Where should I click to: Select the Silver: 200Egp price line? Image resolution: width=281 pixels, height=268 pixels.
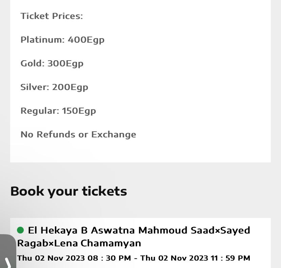[x=54, y=87]
